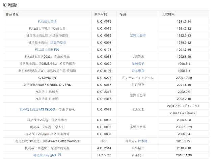Click the 剧场版 section heading
Image resolution: width=216 pixels, height=159 pixels.
10,5
